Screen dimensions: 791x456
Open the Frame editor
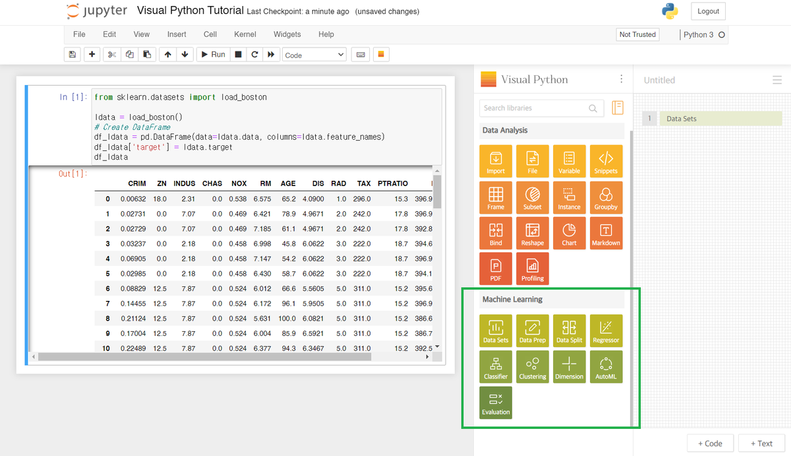tap(496, 197)
